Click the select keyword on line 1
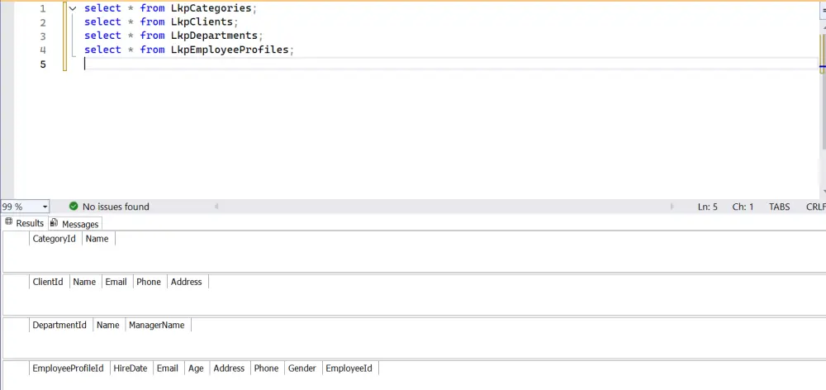This screenshot has height=390, width=826. pyautogui.click(x=102, y=8)
